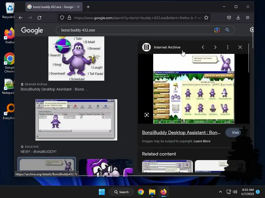The height and width of the screenshot is (198, 265).
Task: Select the Google Chrome desktop shortcut
Action: (x=9, y=63)
